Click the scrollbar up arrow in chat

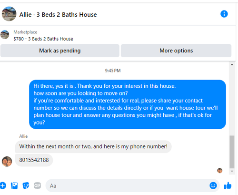(x=232, y=64)
